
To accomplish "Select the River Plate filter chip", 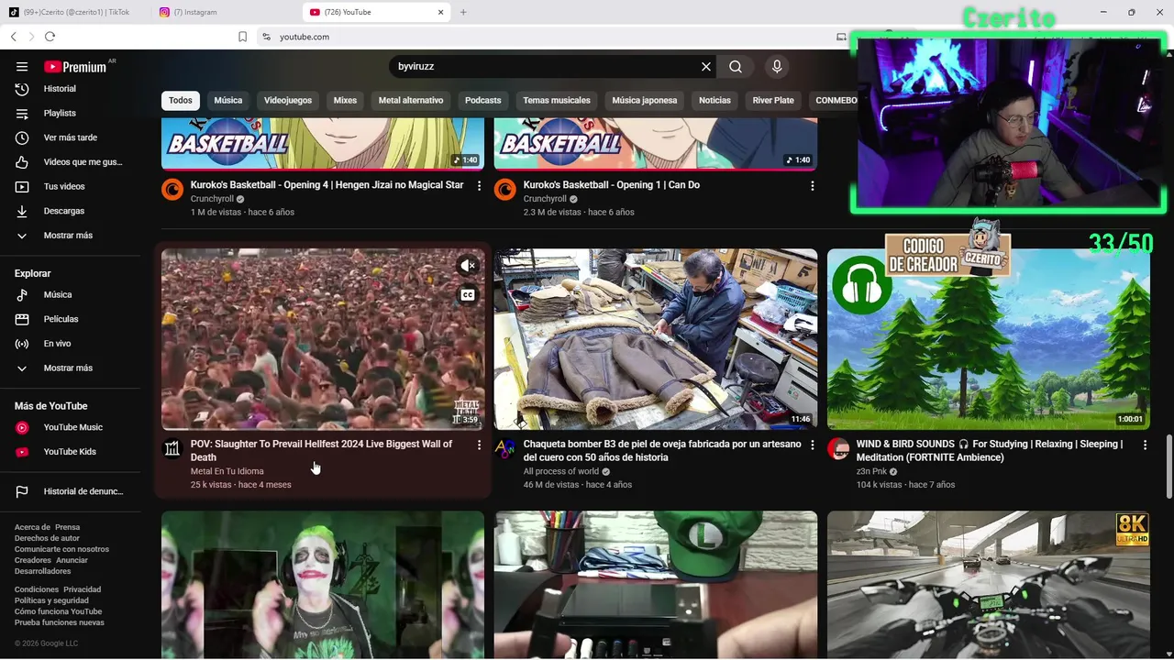I will tap(773, 101).
